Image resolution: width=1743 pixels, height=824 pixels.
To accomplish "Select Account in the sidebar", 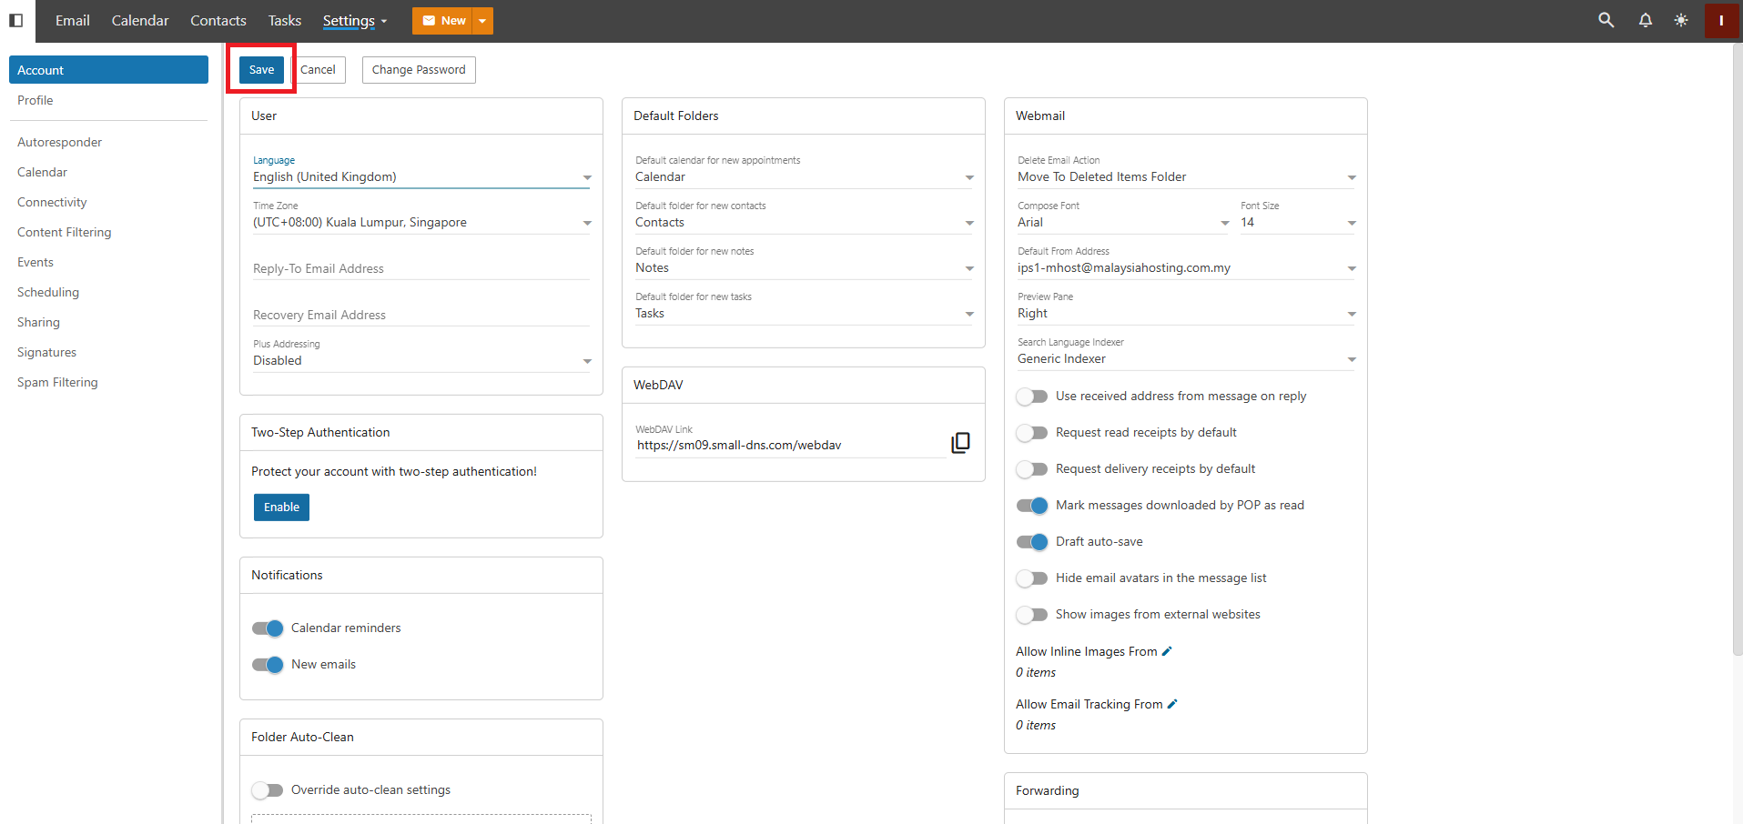I will pos(108,70).
